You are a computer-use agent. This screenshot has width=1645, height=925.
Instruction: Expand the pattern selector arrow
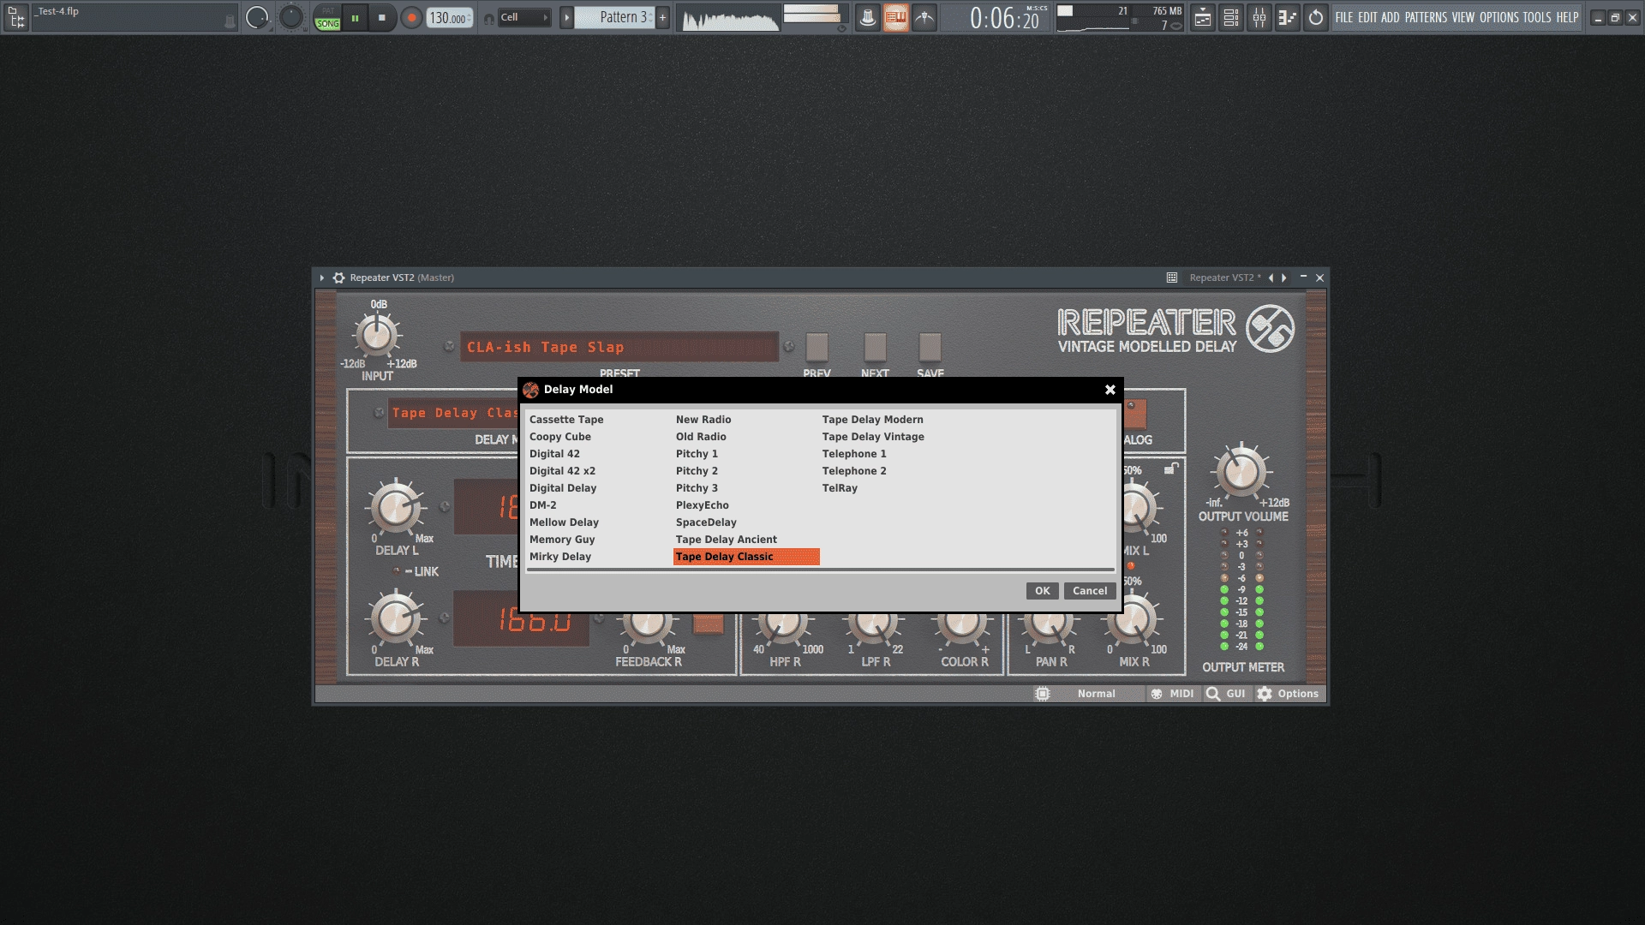point(566,17)
